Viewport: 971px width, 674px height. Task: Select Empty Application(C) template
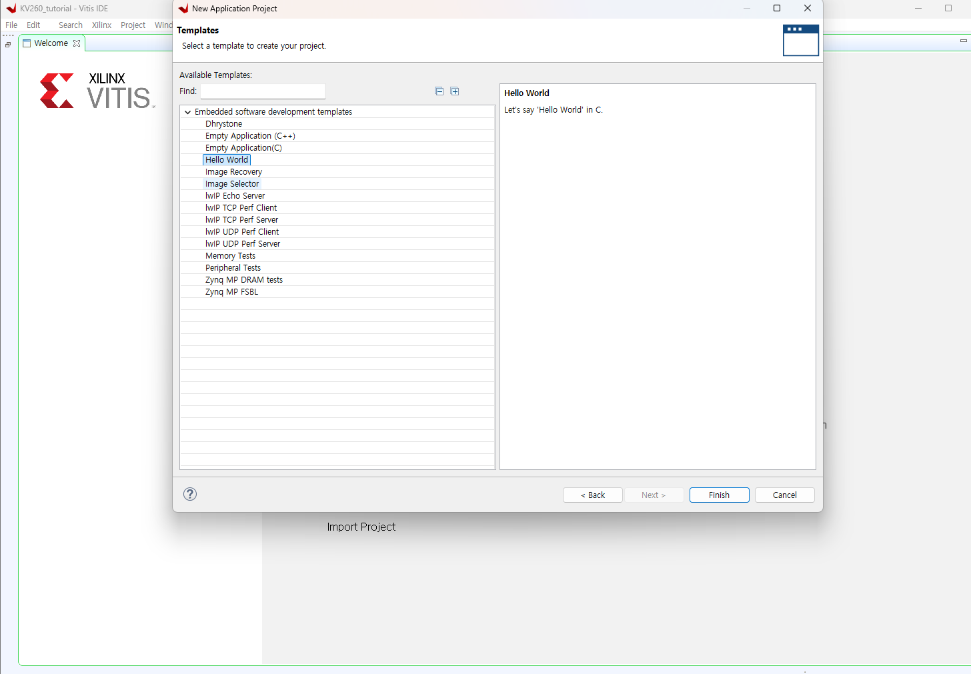(243, 148)
